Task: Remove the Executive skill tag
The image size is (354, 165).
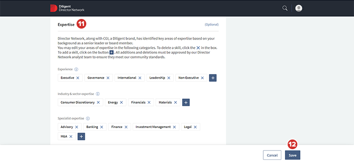Action: coord(78,78)
